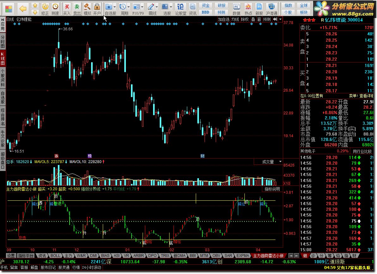The image size is (377, 274).
Task: Toggle 除权 ex-rights adjustment
Action: click(245, 19)
